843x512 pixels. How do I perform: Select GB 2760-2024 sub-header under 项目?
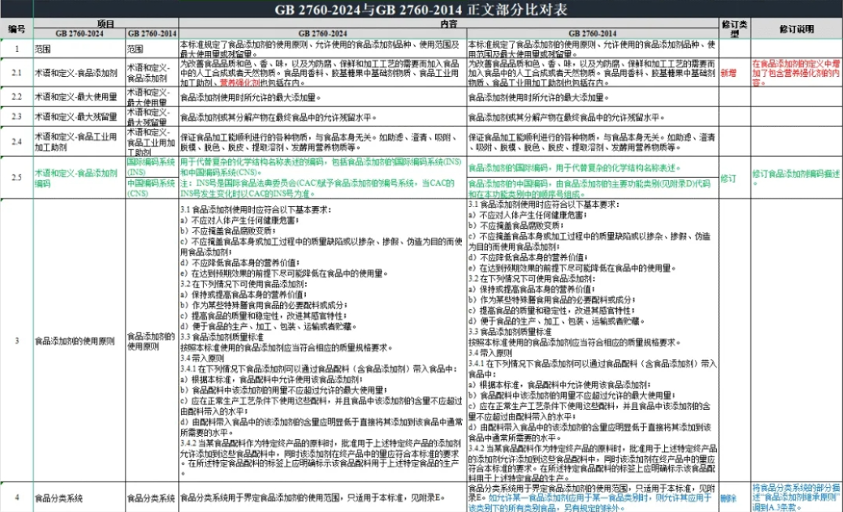(x=78, y=34)
